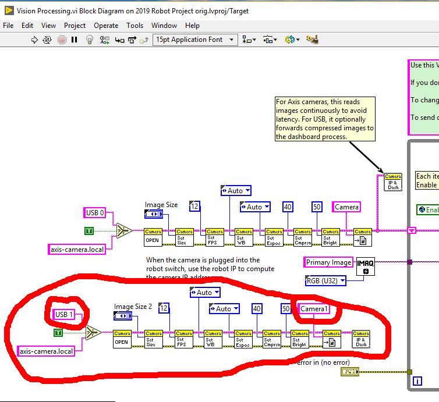Viewport: 439px width, 402px height.
Task: Open the View menu
Action: point(48,26)
